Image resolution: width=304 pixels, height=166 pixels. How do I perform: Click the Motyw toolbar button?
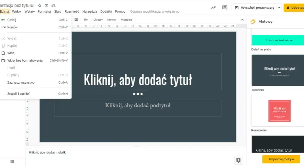112,20
